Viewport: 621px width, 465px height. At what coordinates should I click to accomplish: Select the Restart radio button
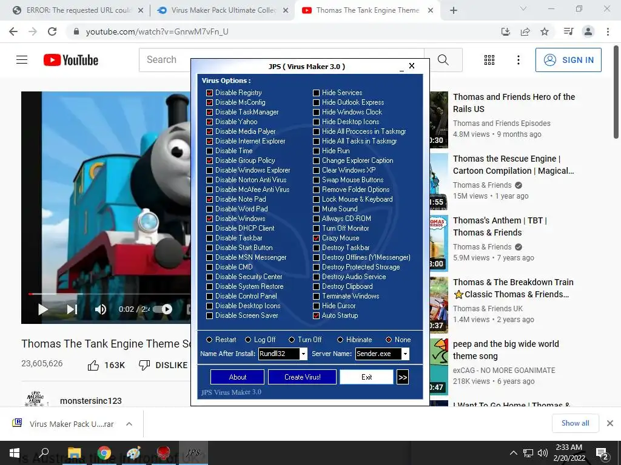[x=209, y=340]
